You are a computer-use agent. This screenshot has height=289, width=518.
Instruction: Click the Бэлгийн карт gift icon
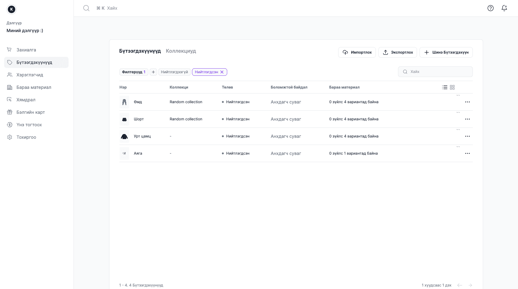pyautogui.click(x=10, y=112)
